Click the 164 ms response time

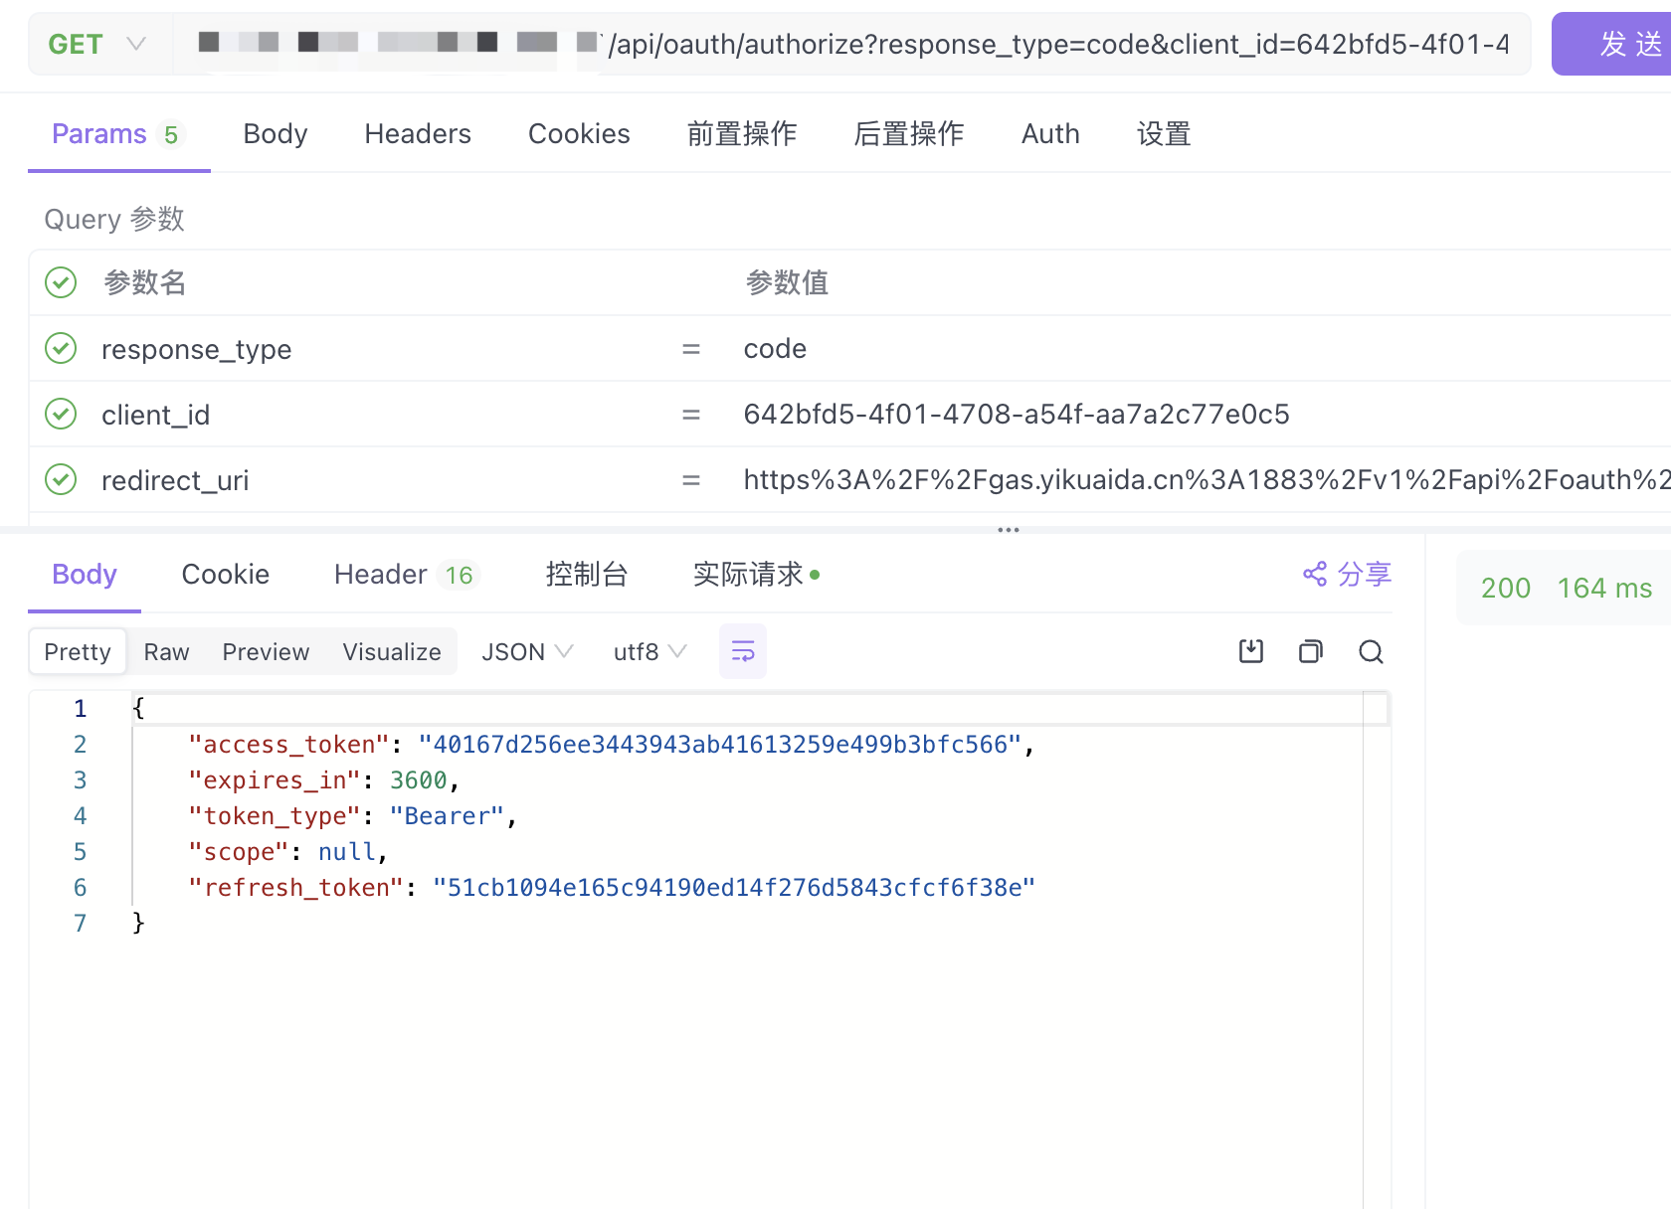point(1604,589)
